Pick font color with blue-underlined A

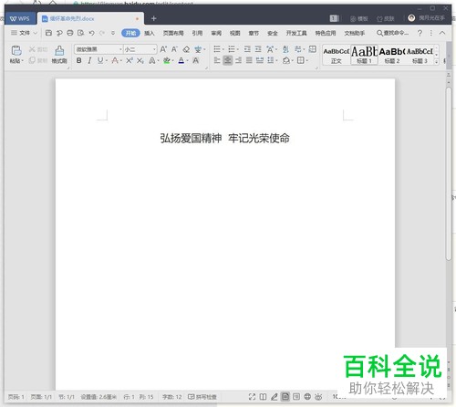tap(181, 60)
